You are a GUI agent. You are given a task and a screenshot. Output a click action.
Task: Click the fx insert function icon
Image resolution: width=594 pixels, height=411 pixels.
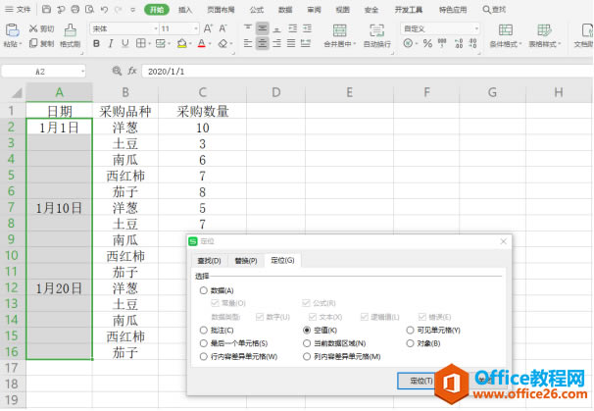(131, 71)
